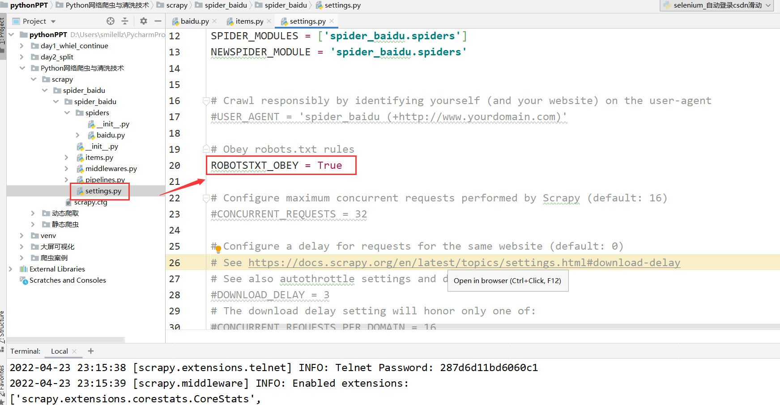Viewport: 780px width, 405px height.
Task: Expand the day1_whiel_continue folder
Action: 22,46
